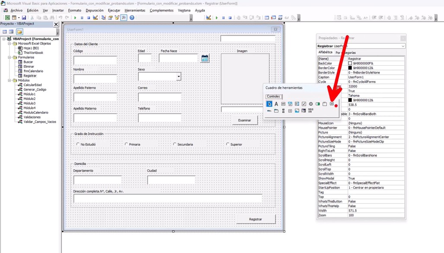Open the object selector dropdown in Propiedades
Screen dimensions: 444x253
[402, 46]
